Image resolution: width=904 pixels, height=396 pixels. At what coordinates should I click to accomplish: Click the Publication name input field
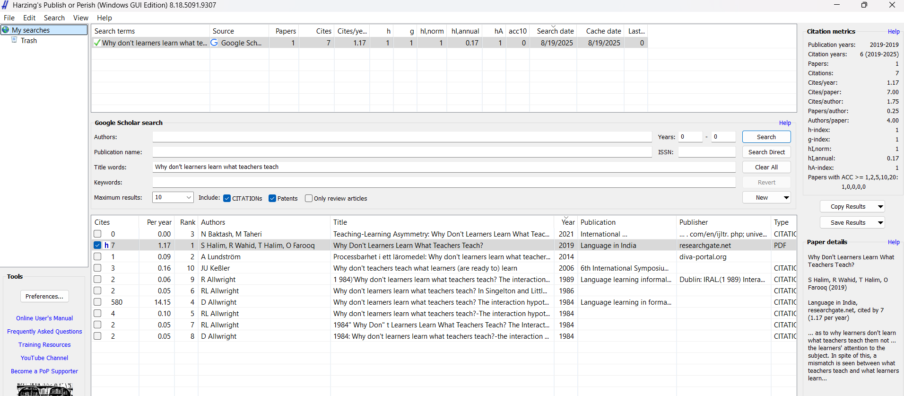[x=402, y=152]
